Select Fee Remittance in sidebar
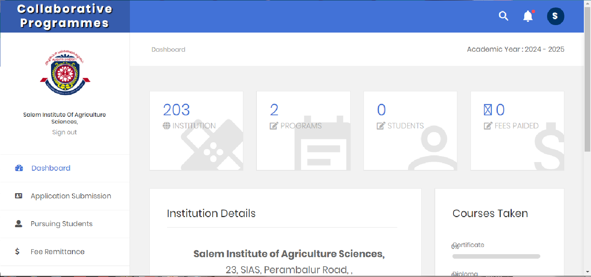Image resolution: width=591 pixels, height=277 pixels. [x=57, y=252]
